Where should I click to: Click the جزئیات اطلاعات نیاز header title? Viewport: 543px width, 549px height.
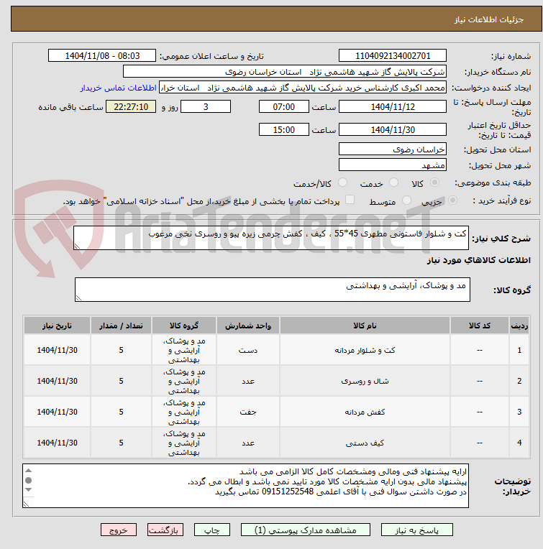(x=489, y=19)
